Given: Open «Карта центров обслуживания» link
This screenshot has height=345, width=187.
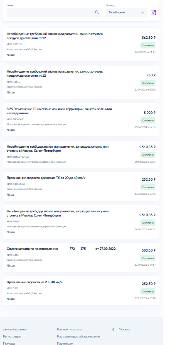Looking at the screenshot, I should tap(78, 336).
